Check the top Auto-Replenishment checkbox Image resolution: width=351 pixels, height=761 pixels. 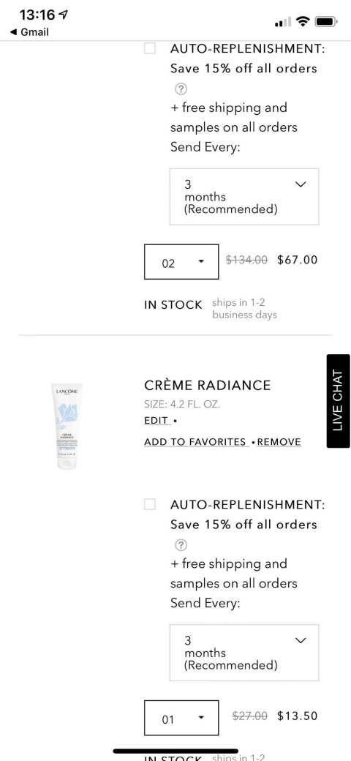150,48
